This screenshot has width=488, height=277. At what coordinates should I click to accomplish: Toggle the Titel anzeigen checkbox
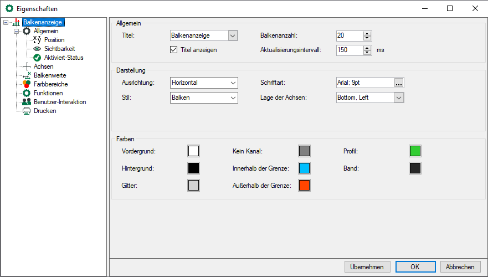(x=173, y=50)
